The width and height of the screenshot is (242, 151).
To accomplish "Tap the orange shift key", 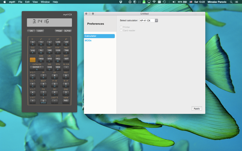I will click(x=33, y=60).
